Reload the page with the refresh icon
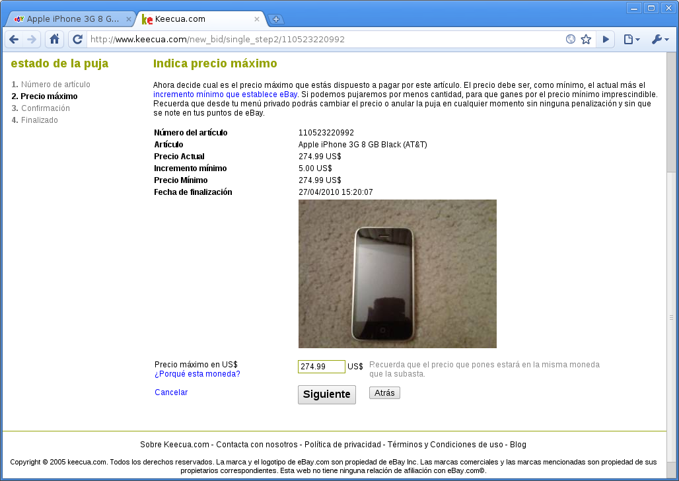 click(x=77, y=40)
